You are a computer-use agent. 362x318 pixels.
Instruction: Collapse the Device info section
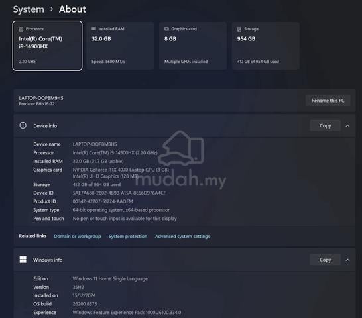point(347,125)
